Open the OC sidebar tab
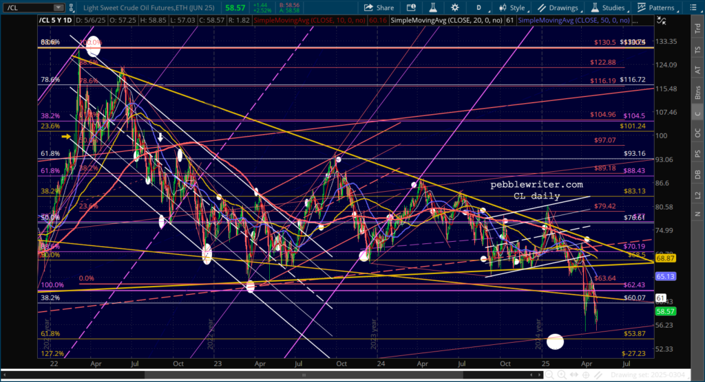The height and width of the screenshot is (382, 705). click(697, 133)
